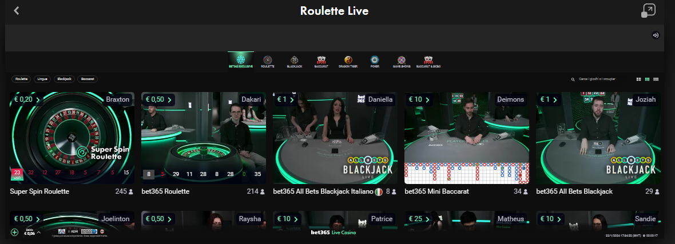Screen dimensions: 675x244
Task: Open the Bet365 Exclusive tab
Action: coord(241,60)
